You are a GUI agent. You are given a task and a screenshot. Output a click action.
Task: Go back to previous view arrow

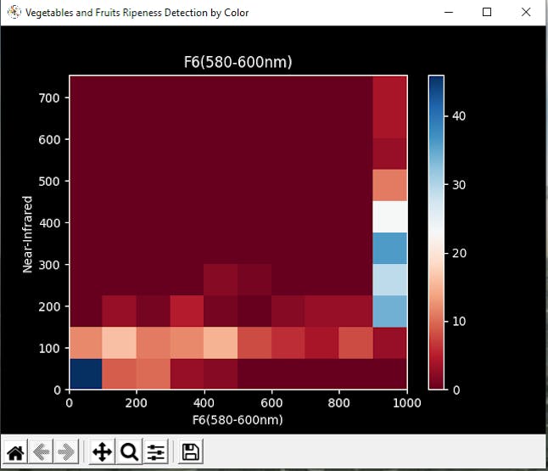(41, 451)
